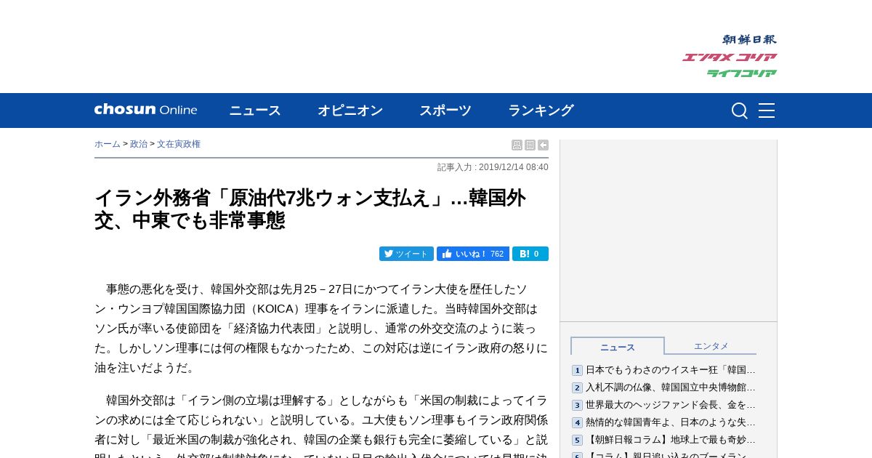Viewport: 872px width, 458px height.
Task: Open the ランキング menu
Action: (x=541, y=111)
